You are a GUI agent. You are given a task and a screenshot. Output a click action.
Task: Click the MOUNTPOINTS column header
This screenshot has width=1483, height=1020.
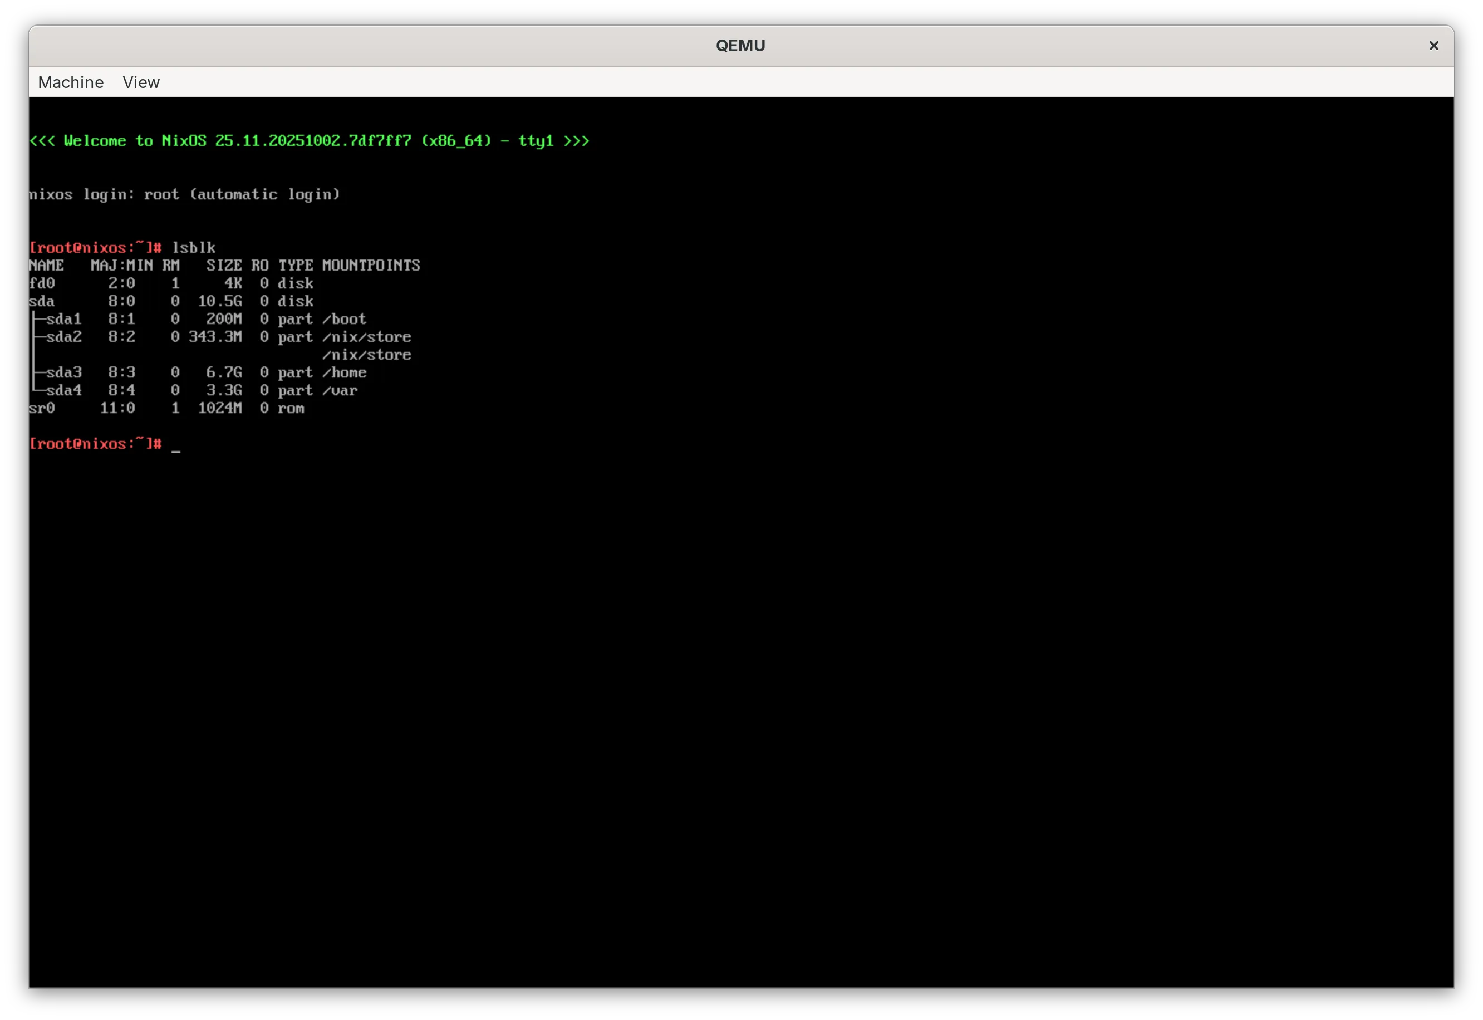(371, 265)
